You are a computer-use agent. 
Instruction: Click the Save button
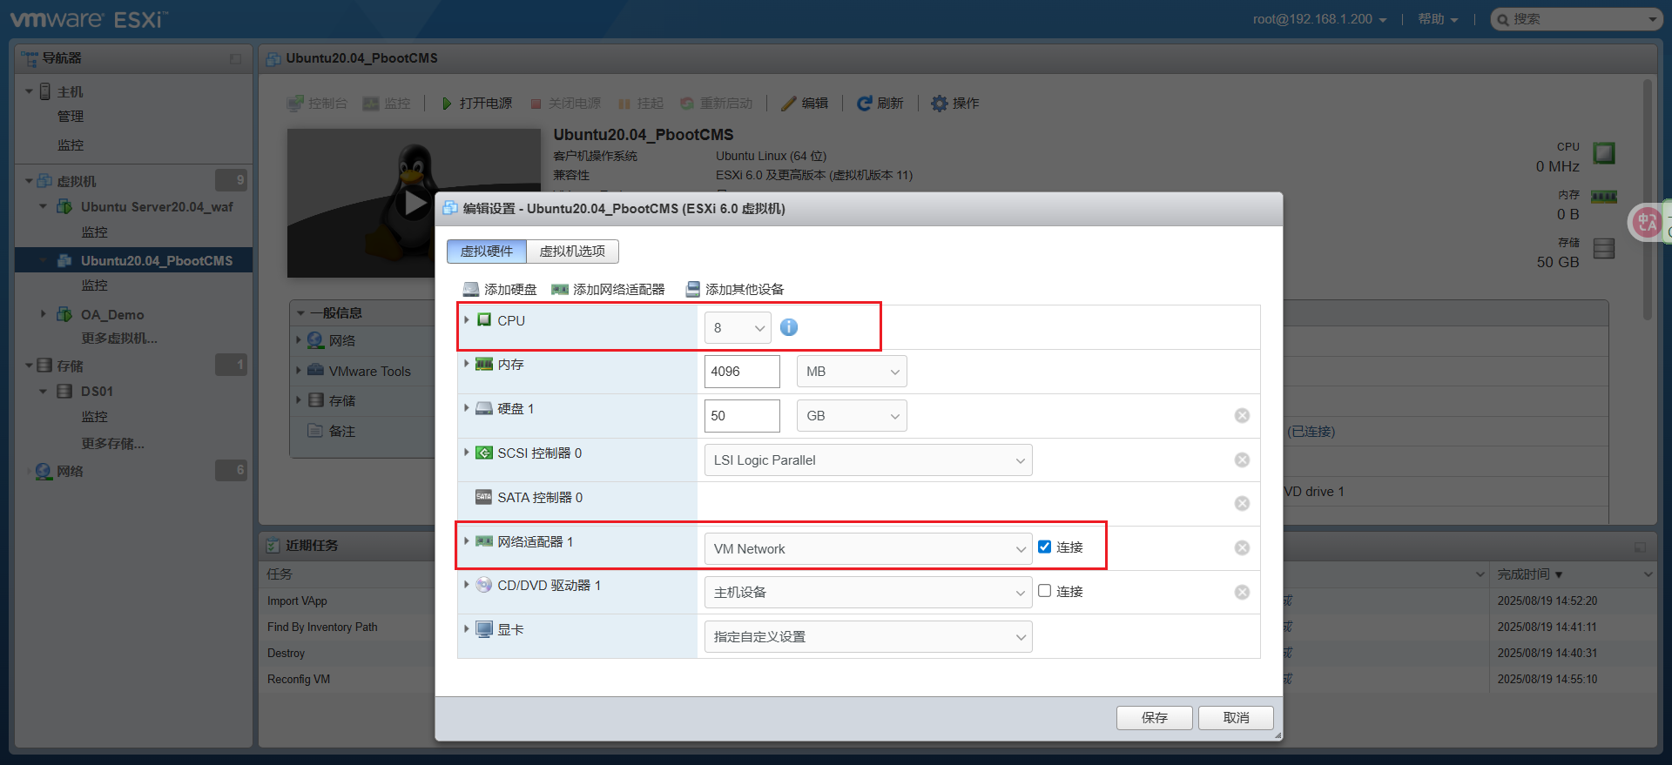point(1155,718)
